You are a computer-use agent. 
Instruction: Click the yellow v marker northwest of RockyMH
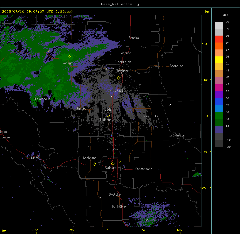(x=49, y=51)
